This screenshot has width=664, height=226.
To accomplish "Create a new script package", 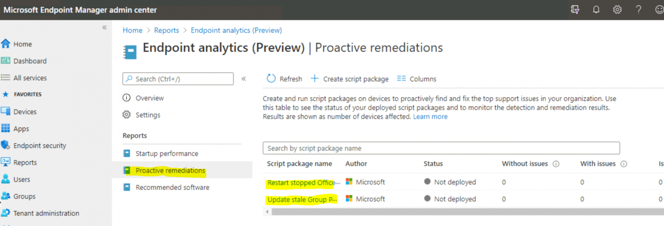I will click(x=350, y=79).
